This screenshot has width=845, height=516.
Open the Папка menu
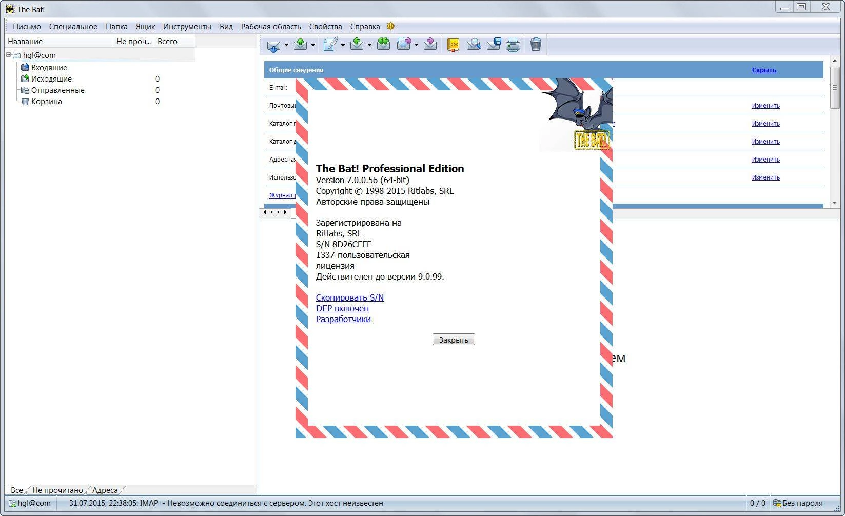click(x=116, y=27)
